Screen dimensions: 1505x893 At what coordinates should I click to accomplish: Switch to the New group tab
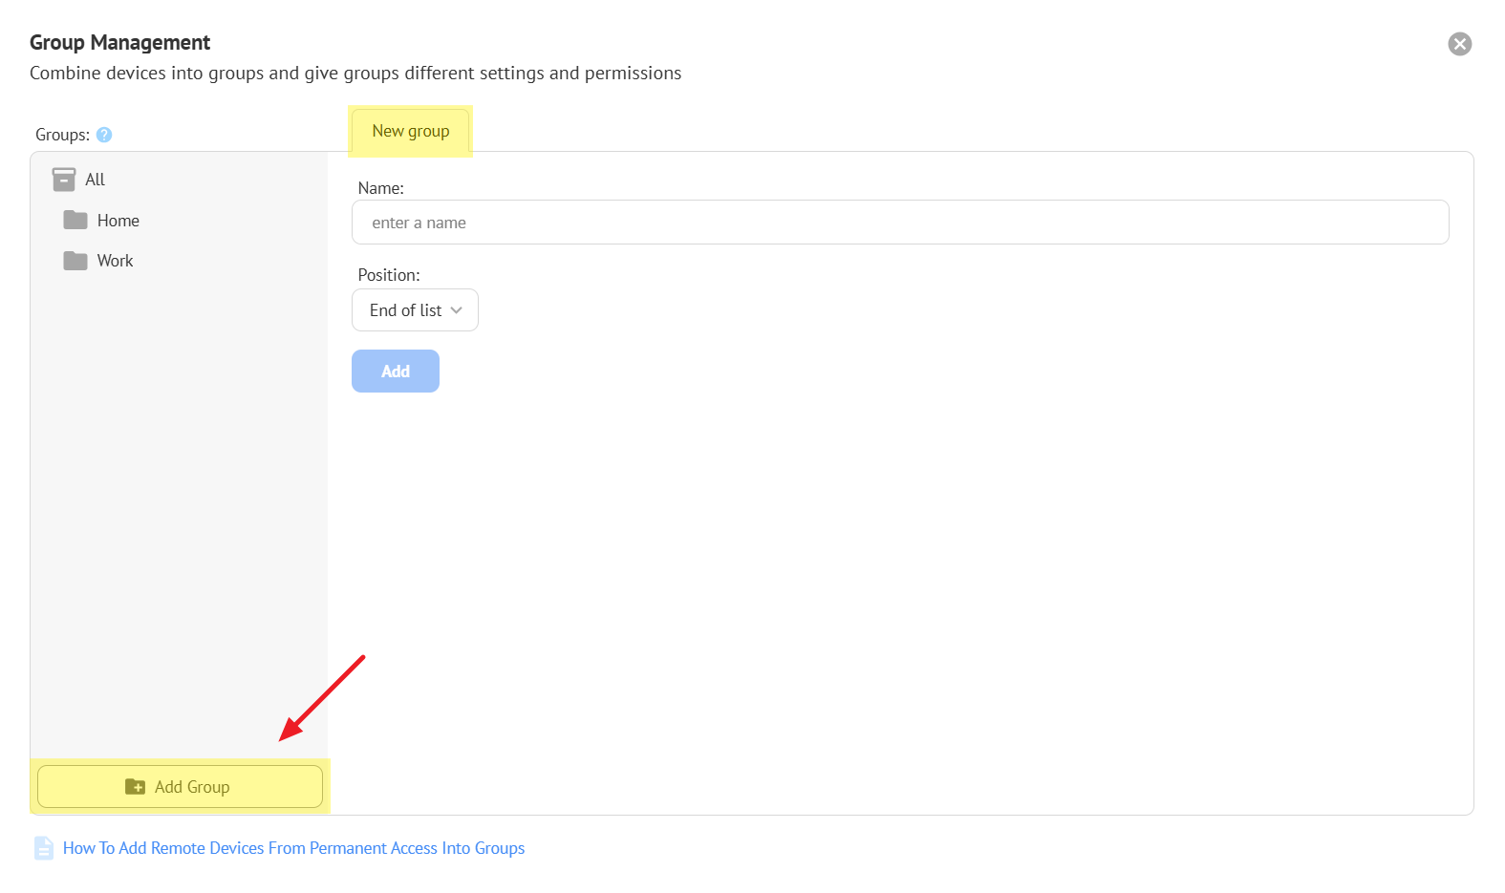410,132
